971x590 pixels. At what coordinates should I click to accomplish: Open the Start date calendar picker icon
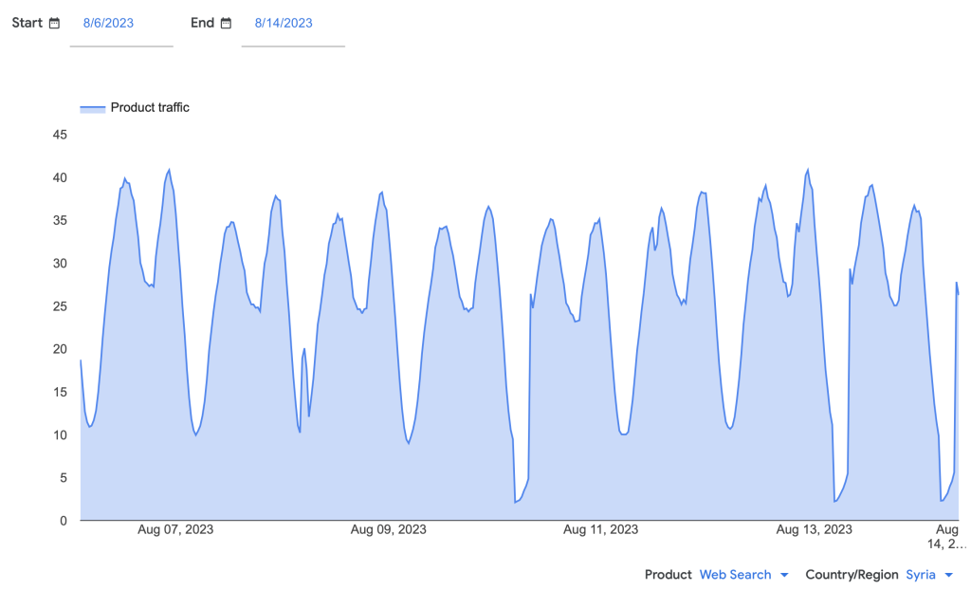[54, 23]
